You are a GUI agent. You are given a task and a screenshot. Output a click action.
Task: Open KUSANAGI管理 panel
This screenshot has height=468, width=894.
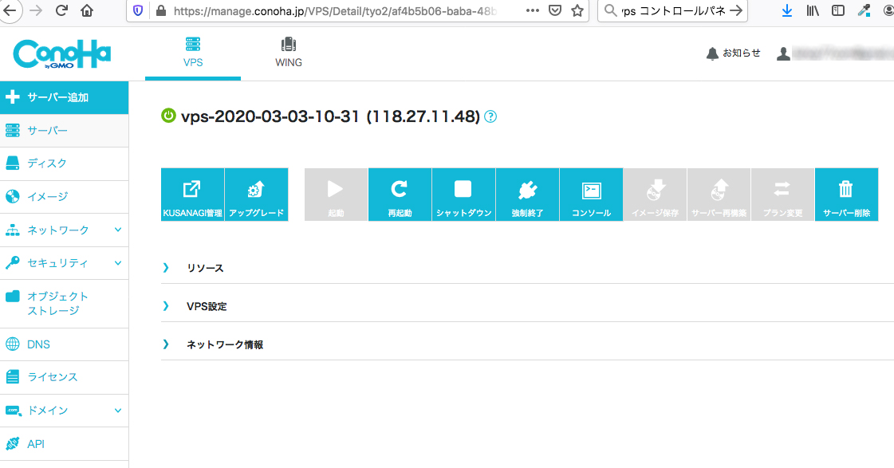click(193, 195)
